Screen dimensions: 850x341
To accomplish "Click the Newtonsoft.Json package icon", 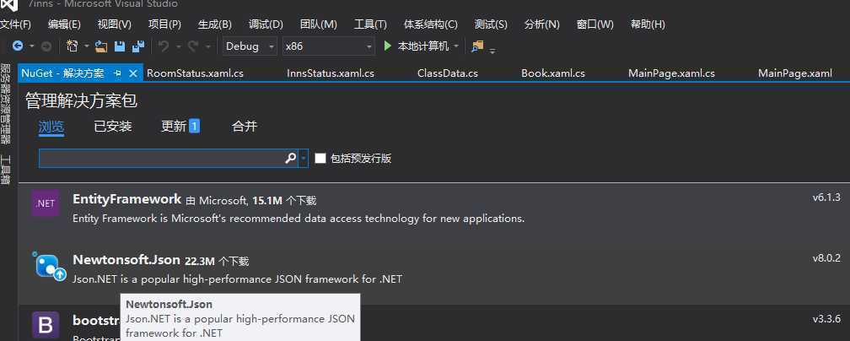I will pyautogui.click(x=49, y=266).
